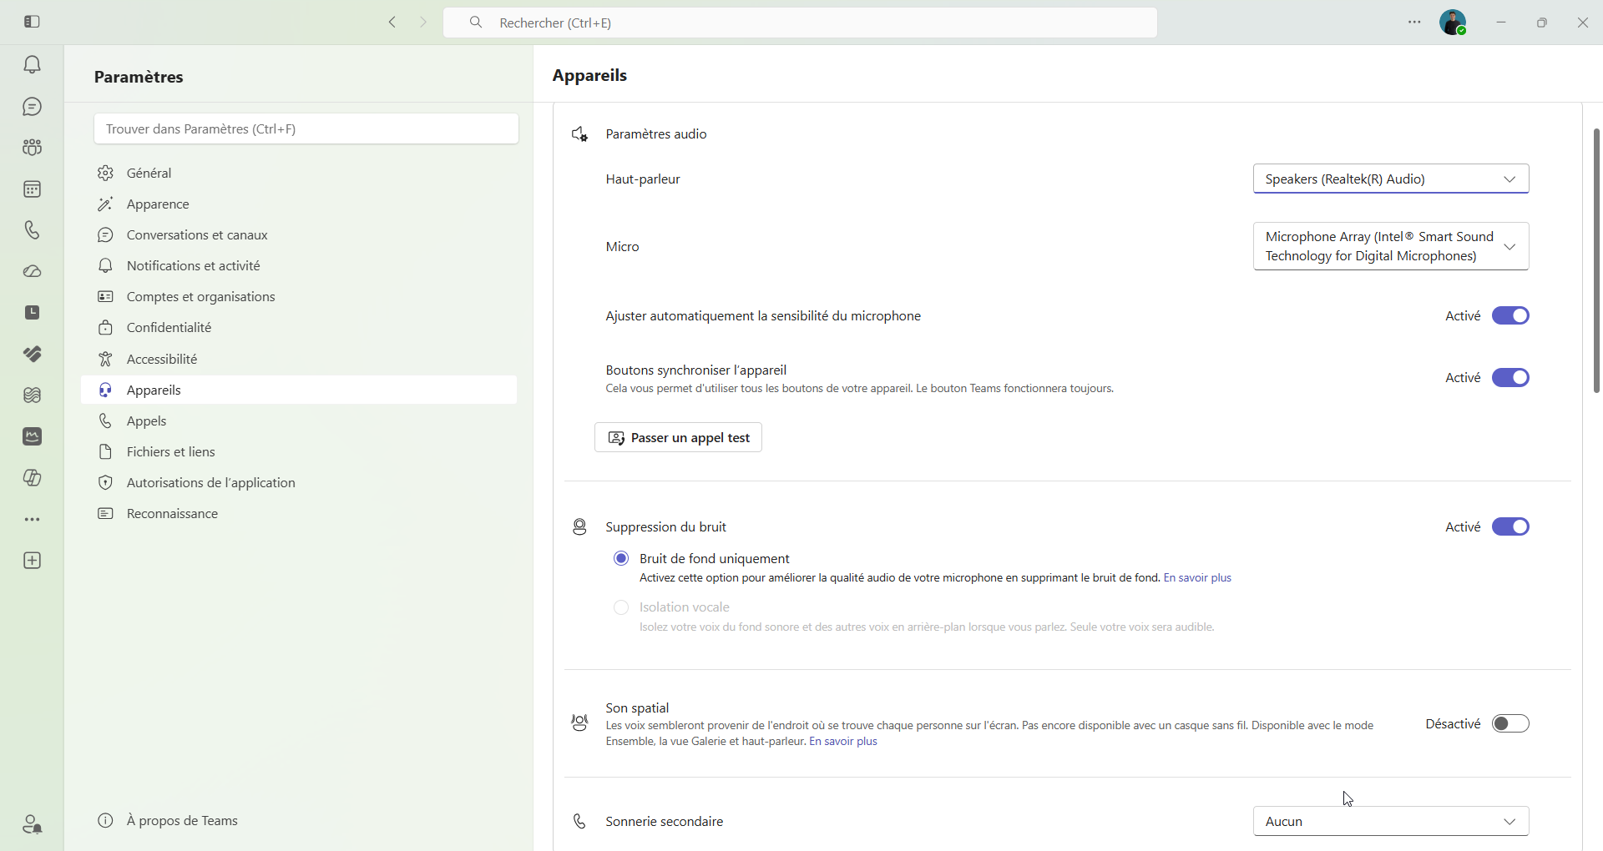Open the profile avatar menu
Image resolution: width=1603 pixels, height=851 pixels.
[x=1453, y=23]
